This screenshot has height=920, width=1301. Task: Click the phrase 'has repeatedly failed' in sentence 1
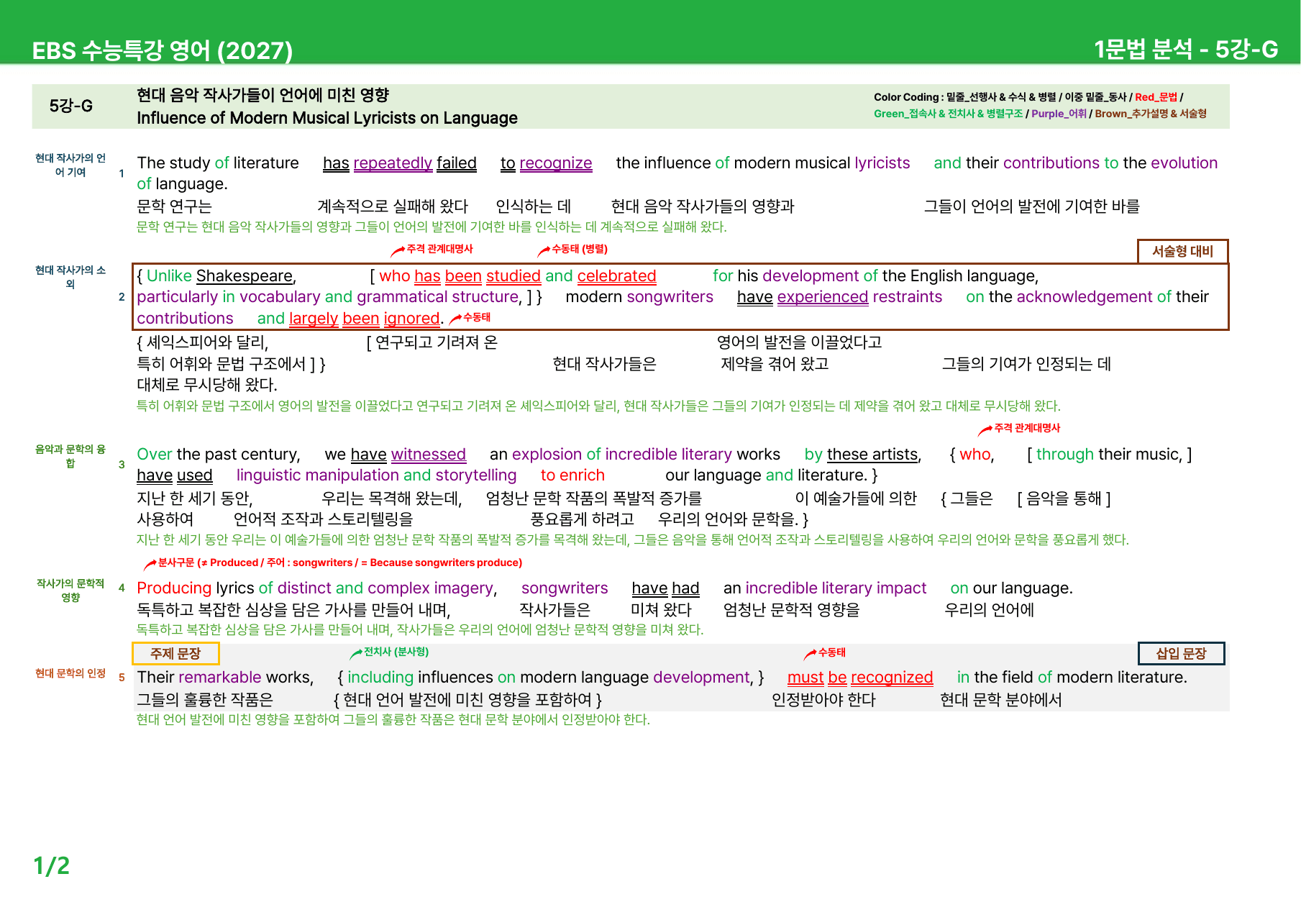click(400, 163)
